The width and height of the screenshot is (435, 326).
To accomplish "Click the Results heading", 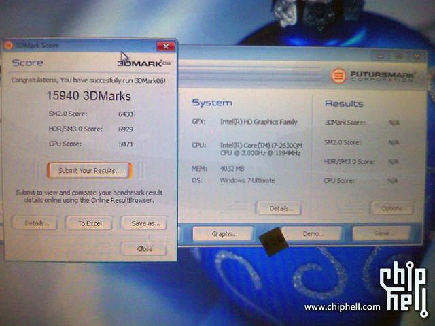I will tap(344, 104).
